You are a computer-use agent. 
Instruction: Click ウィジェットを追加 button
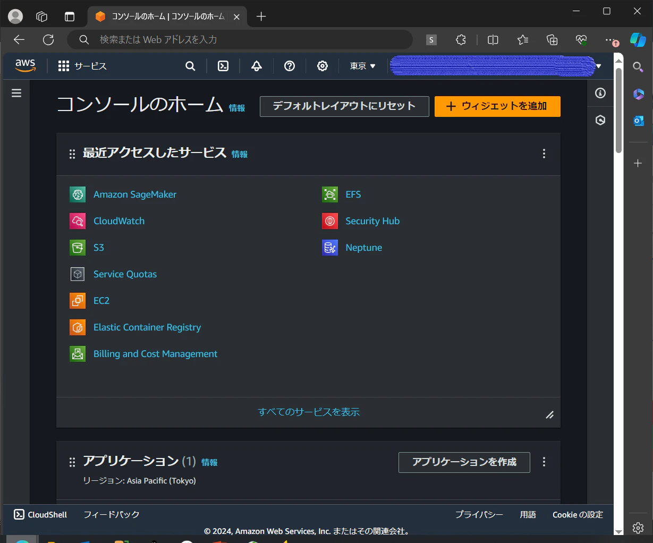tap(497, 106)
